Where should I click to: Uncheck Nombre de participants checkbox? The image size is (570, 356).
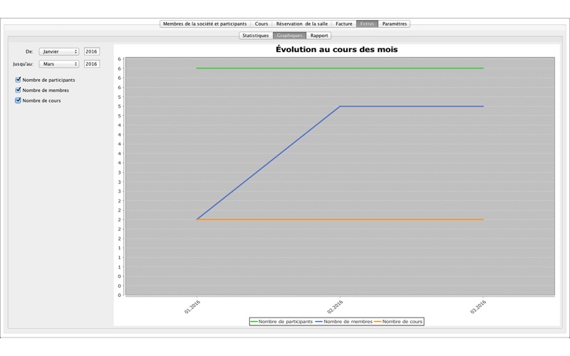click(18, 80)
